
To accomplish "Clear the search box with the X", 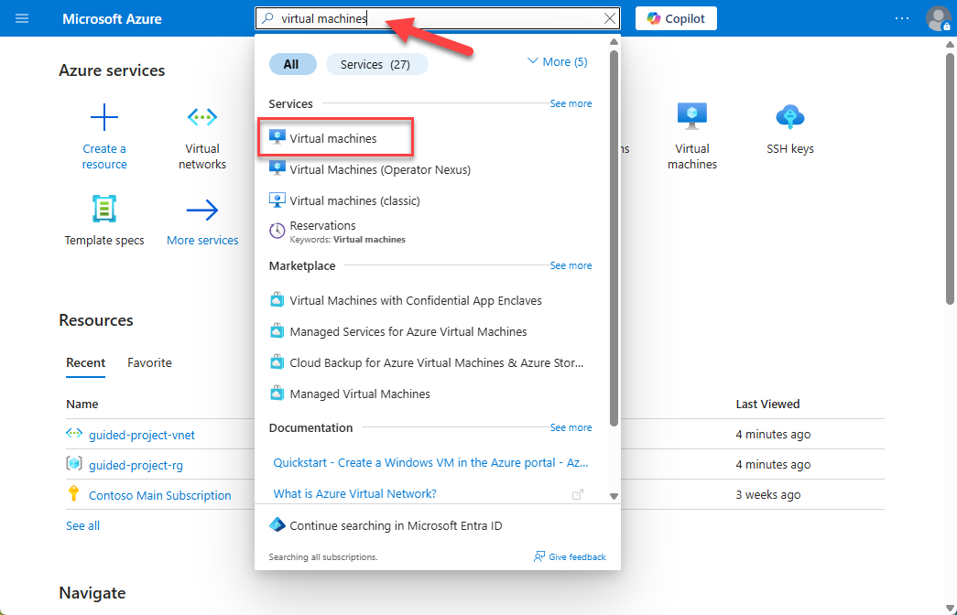I will click(x=609, y=18).
